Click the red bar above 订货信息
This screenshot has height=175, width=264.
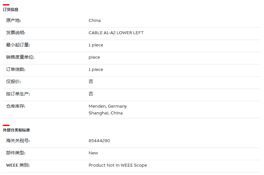point(6,5)
